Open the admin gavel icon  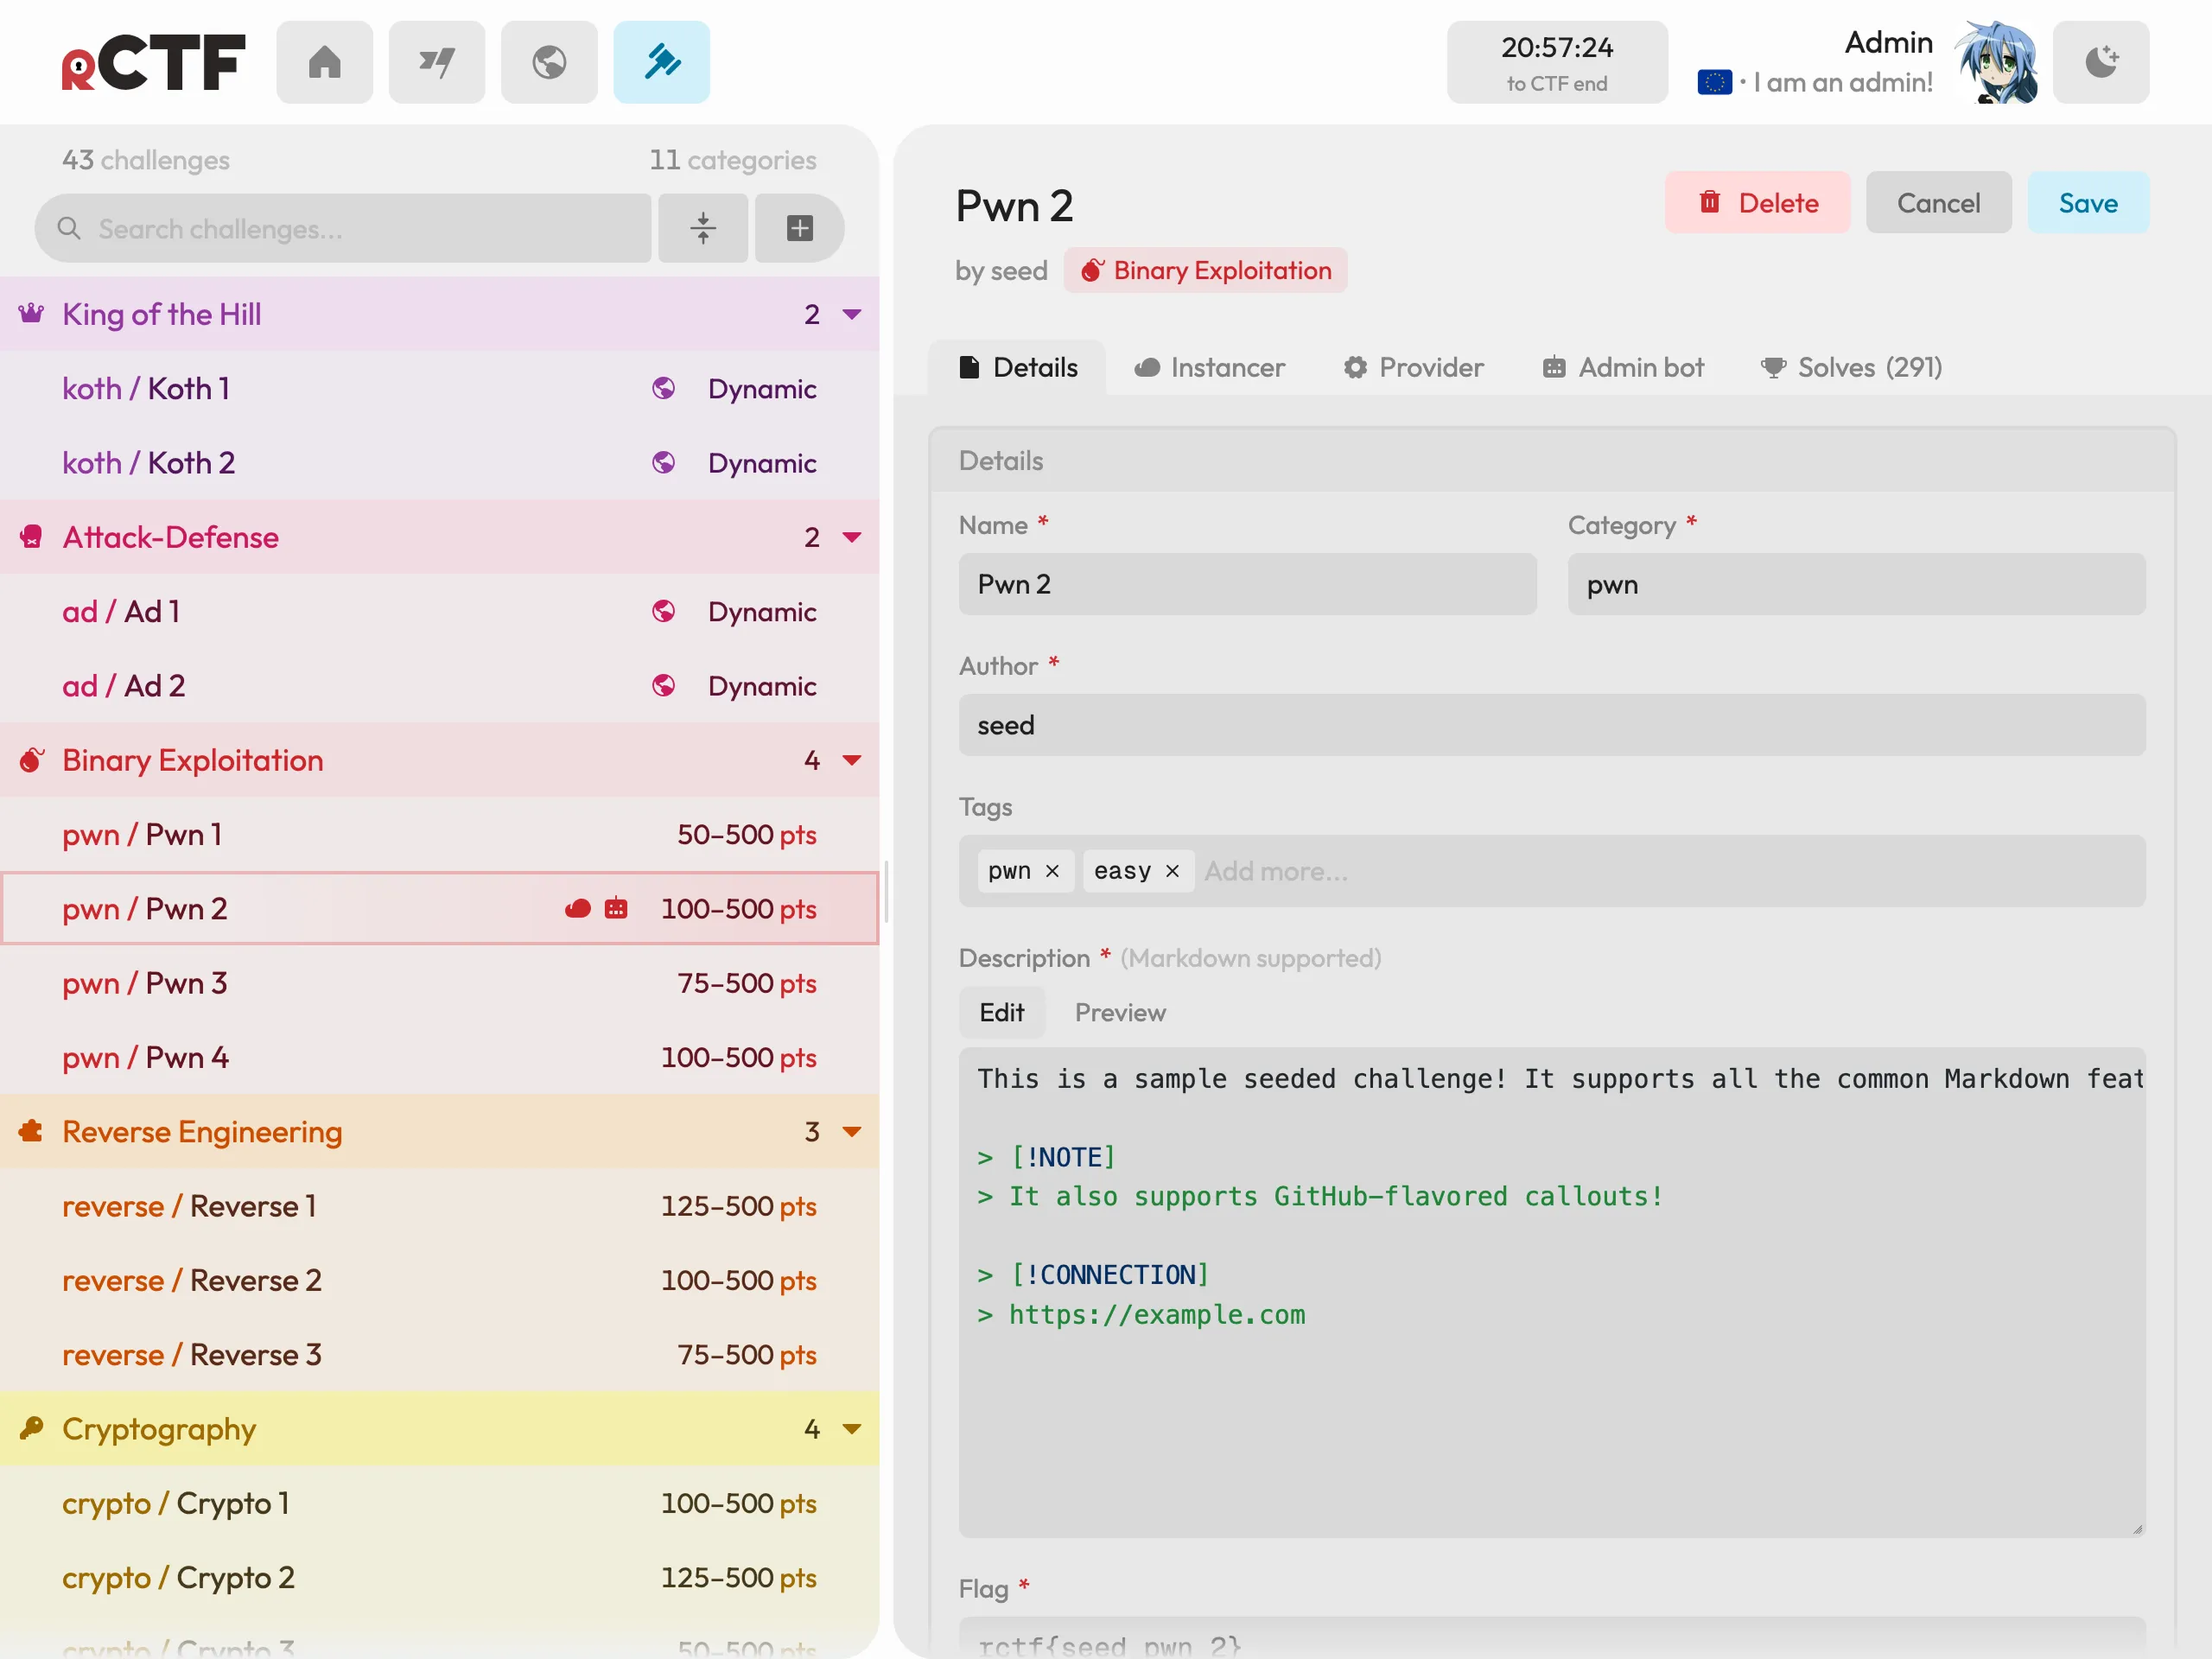coord(661,62)
